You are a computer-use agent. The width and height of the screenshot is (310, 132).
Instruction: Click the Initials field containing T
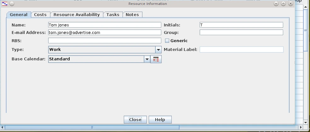241,25
